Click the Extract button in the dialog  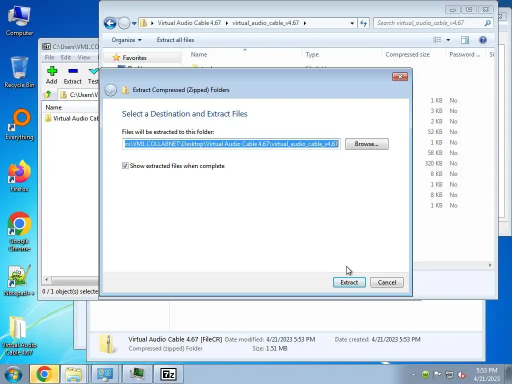click(349, 282)
